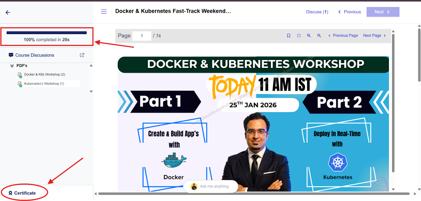Click the Next lesson button
The image size is (421, 201).
click(x=383, y=12)
